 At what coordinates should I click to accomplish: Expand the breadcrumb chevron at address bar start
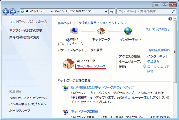27,11
